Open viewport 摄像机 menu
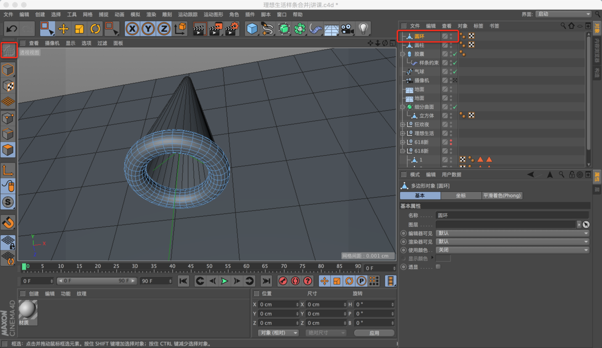This screenshot has width=602, height=348. pos(52,43)
